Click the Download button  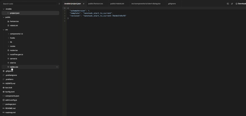241,4
